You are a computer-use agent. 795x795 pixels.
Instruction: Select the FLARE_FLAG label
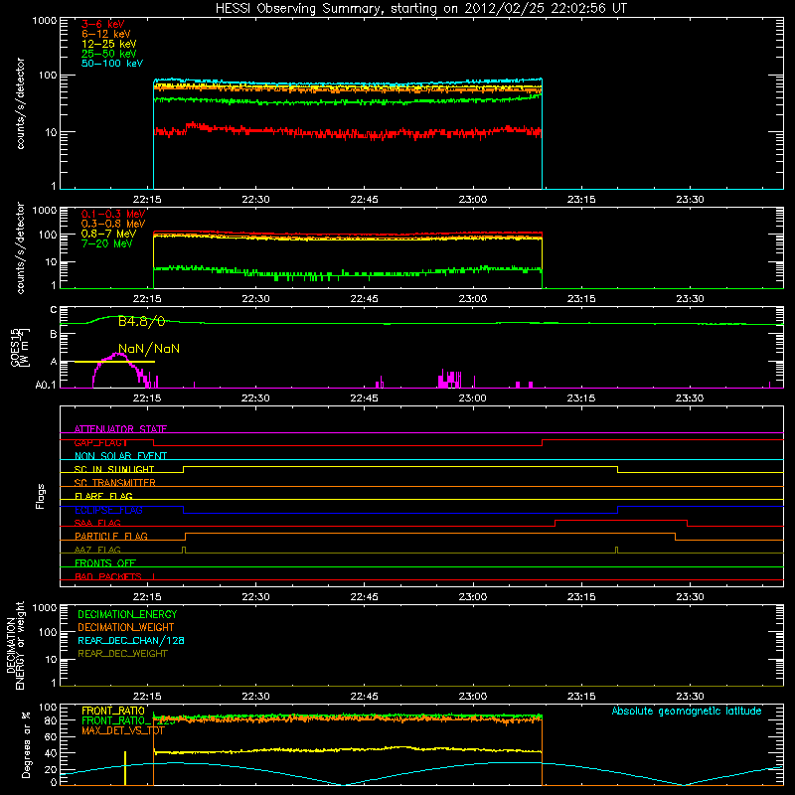pos(103,496)
